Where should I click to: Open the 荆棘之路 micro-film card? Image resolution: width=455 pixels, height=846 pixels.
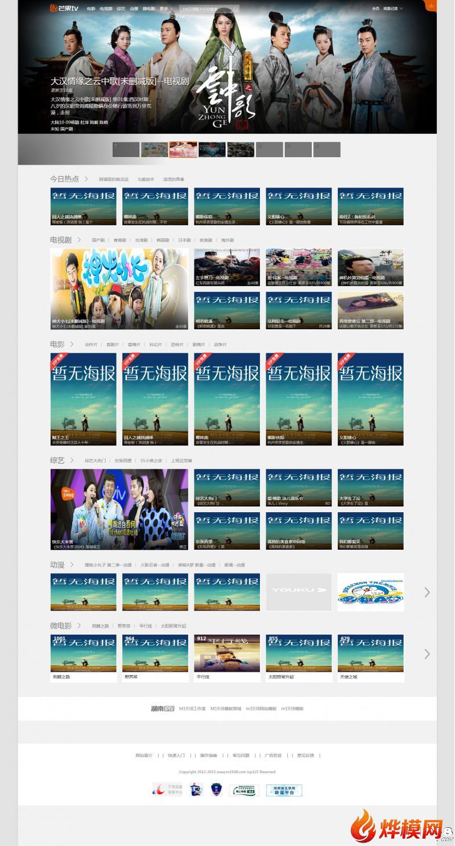[83, 659]
